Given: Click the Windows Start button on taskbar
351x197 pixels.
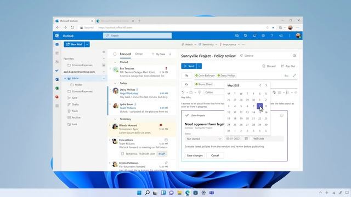Looking at the screenshot, I should (x=139, y=193).
